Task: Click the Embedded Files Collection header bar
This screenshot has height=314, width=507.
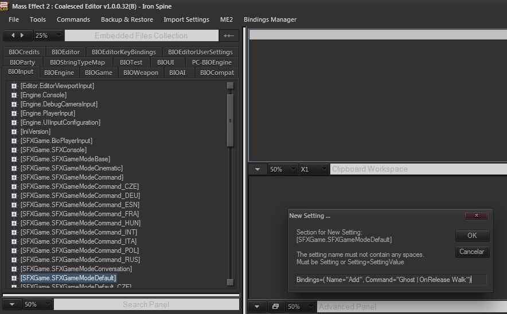Action: pos(141,35)
